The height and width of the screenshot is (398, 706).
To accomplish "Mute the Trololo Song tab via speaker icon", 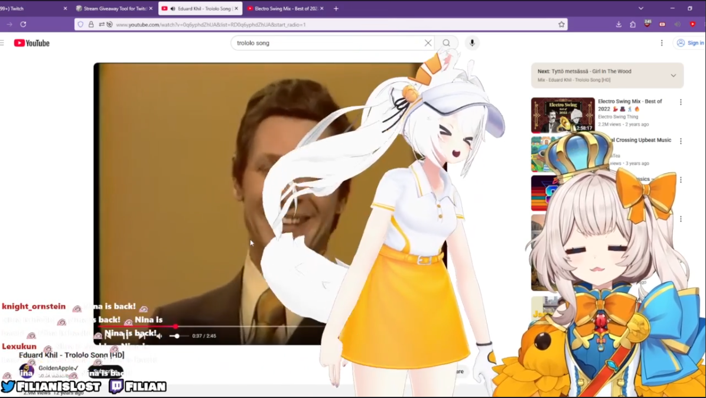I will (173, 8).
